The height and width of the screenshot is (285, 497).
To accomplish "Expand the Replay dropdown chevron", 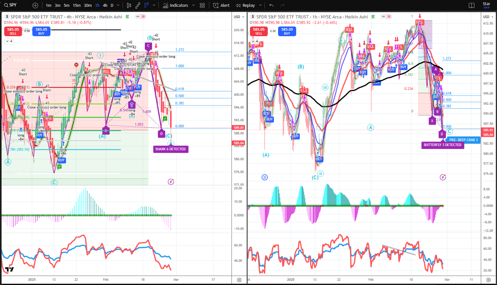I will (x=260, y=5).
